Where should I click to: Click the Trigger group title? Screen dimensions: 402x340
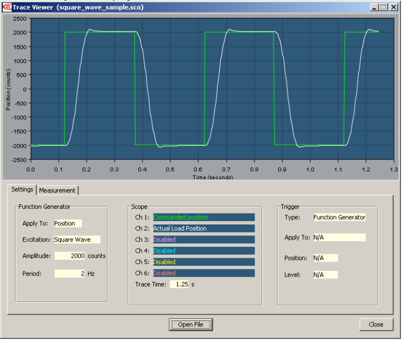(290, 207)
